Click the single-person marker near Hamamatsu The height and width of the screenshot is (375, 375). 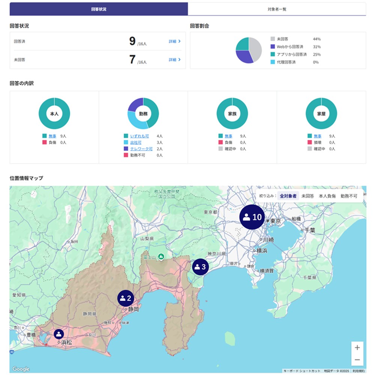(x=58, y=334)
